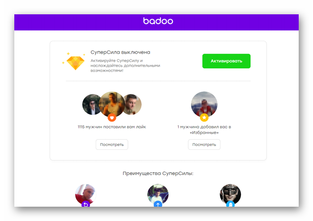Click the 'СуперСила выключена' heading

[120, 52]
